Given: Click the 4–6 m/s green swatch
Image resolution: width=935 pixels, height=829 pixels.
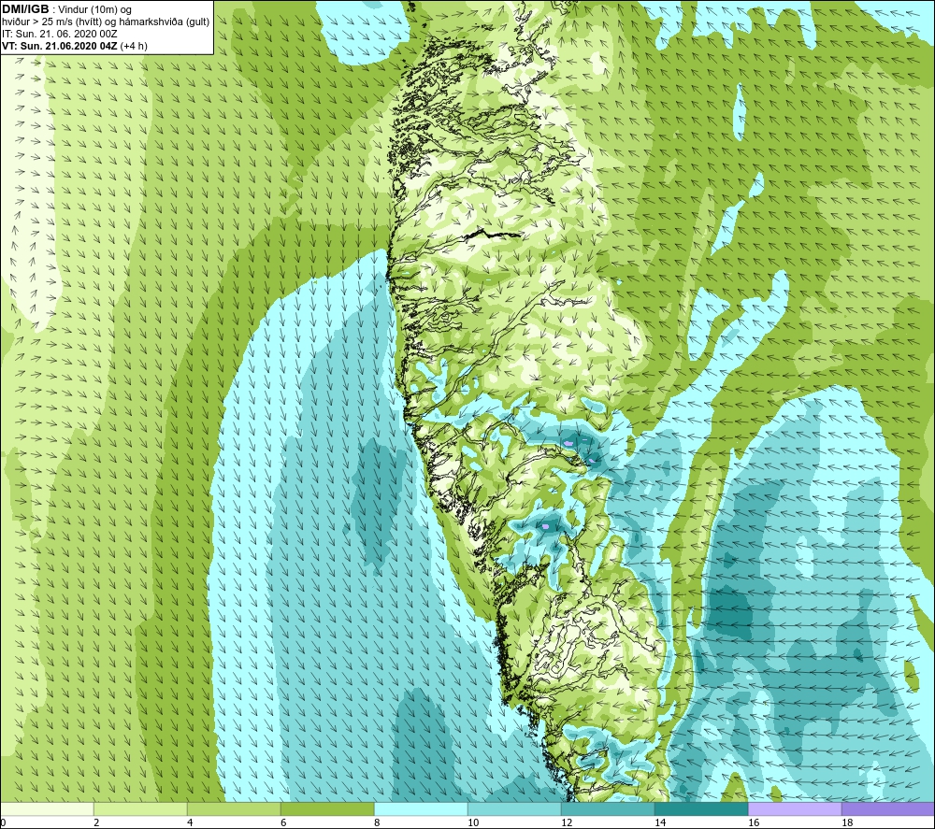Looking at the screenshot, I should tap(234, 808).
